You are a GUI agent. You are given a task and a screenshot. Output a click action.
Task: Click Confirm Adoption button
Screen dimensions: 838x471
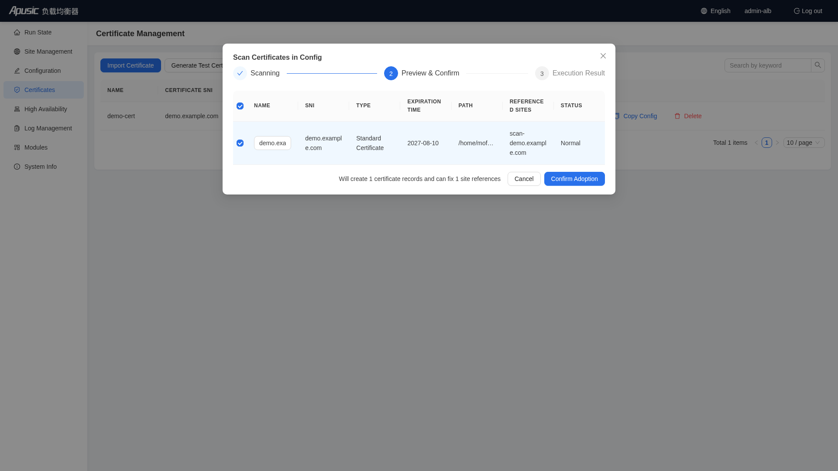pos(574,179)
